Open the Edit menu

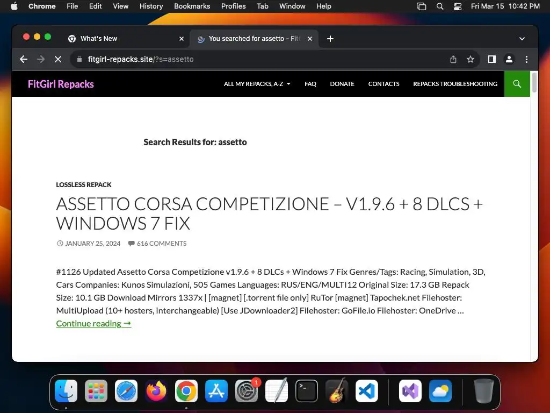click(95, 6)
